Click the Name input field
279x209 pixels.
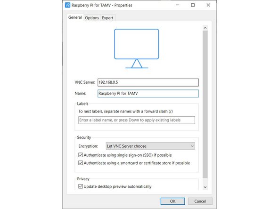148,94
